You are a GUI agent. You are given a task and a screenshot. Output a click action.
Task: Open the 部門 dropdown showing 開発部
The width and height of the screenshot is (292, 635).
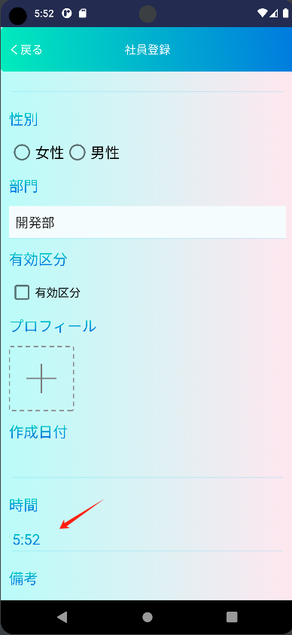[x=148, y=222]
